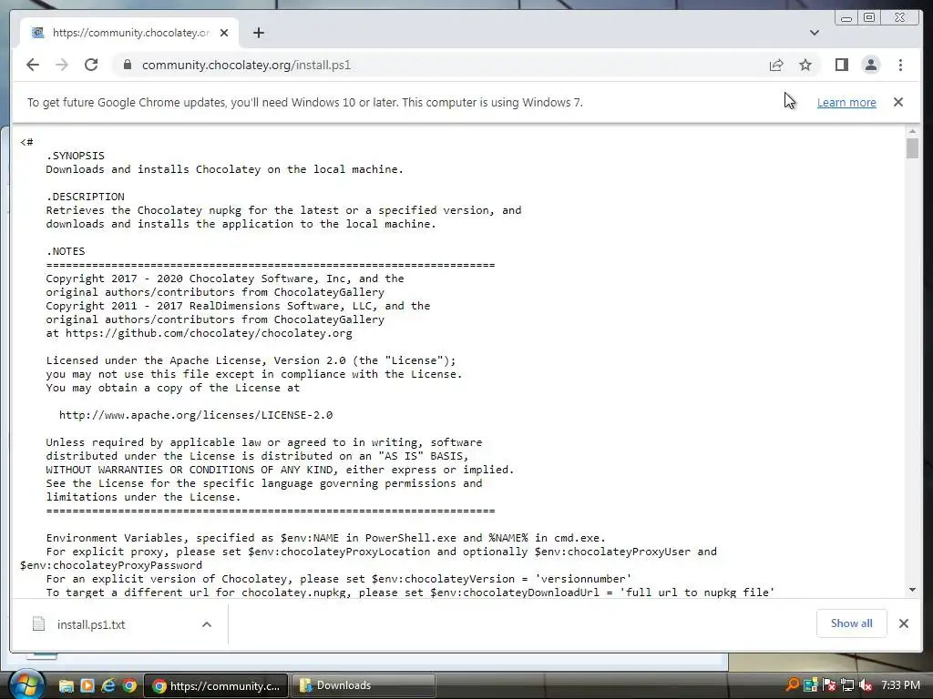
Task: Go back to the previous page
Action: pyautogui.click(x=33, y=65)
